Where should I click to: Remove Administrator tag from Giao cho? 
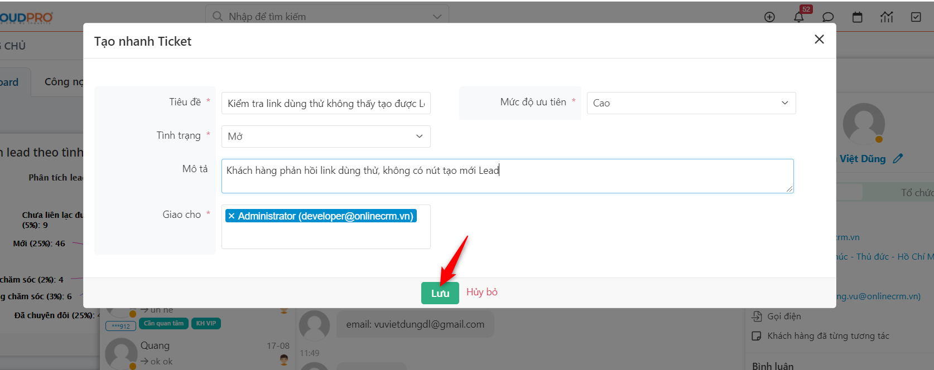pos(232,216)
